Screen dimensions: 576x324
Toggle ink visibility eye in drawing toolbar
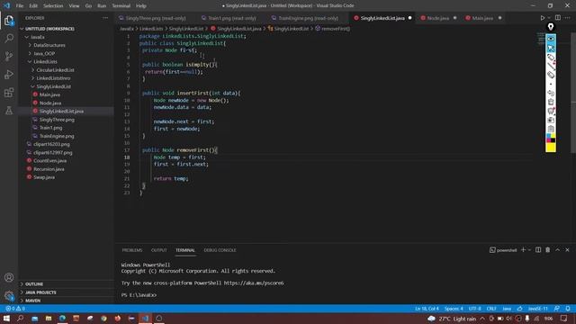pyautogui.click(x=551, y=39)
